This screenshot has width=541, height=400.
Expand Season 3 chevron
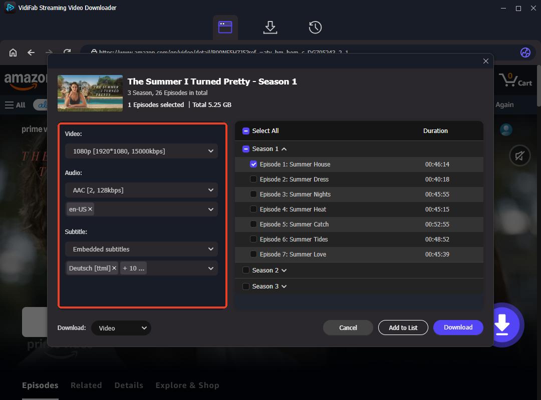[x=284, y=286]
